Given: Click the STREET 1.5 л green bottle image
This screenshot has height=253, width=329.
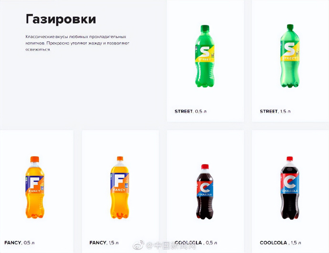Looking at the screenshot, I should pyautogui.click(x=290, y=56).
